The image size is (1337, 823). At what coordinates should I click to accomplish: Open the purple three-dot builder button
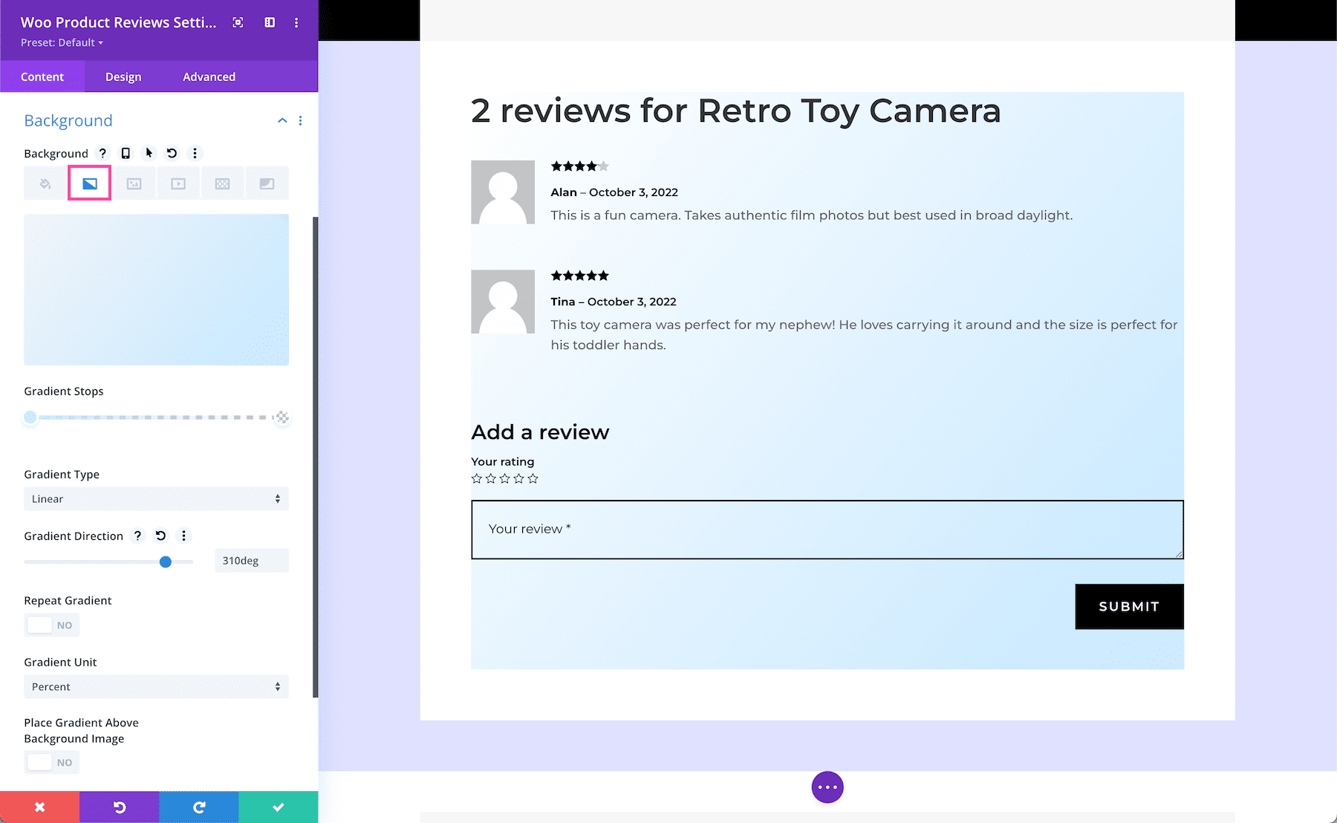pyautogui.click(x=827, y=787)
